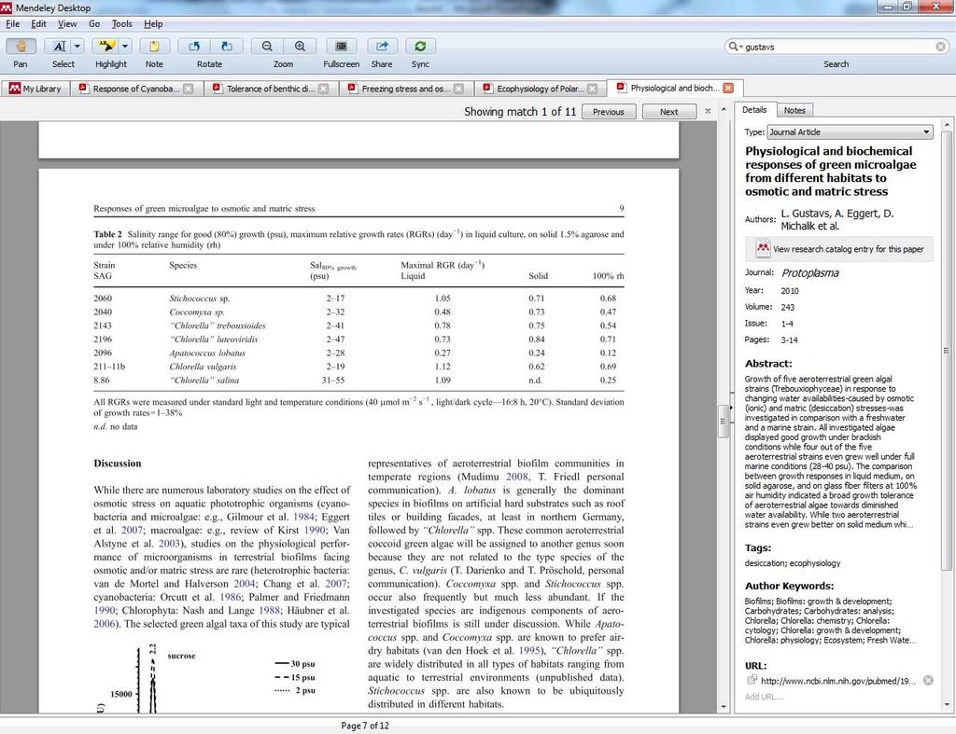Open the Go menu
The height and width of the screenshot is (734, 956).
[94, 23]
